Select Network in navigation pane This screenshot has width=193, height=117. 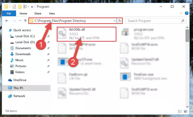pos(19,96)
